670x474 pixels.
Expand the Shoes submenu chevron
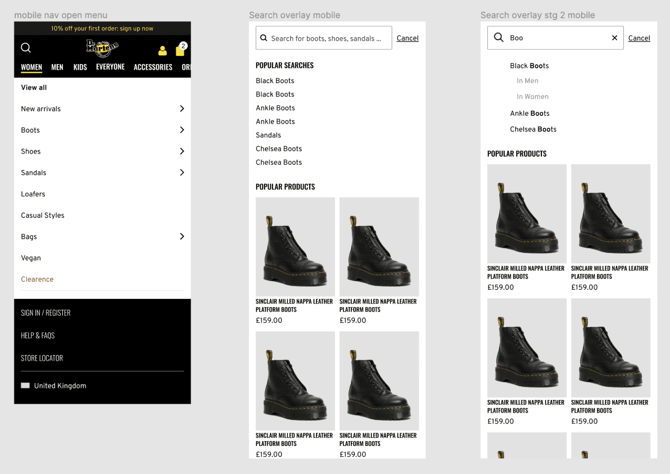coord(182,151)
